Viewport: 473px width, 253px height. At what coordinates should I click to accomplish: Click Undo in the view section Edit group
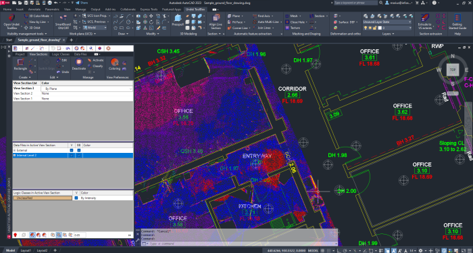(x=63, y=72)
